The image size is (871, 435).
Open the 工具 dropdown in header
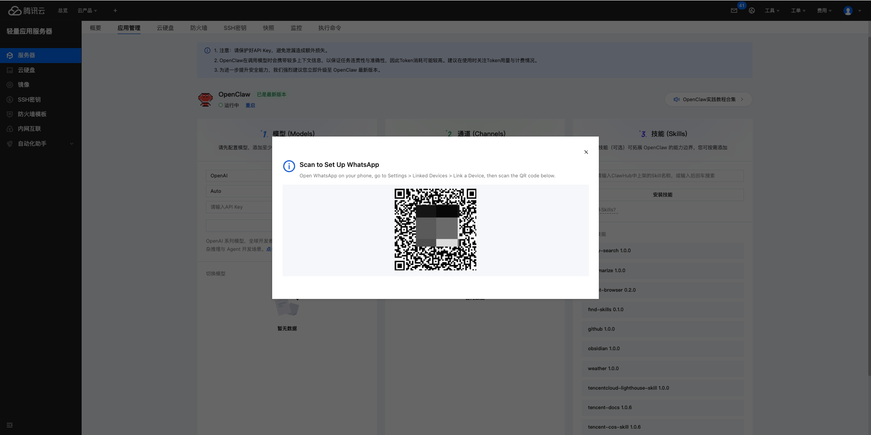(772, 11)
